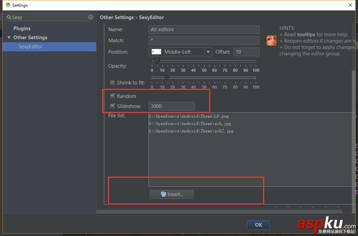Click the Insert button

click(x=172, y=194)
